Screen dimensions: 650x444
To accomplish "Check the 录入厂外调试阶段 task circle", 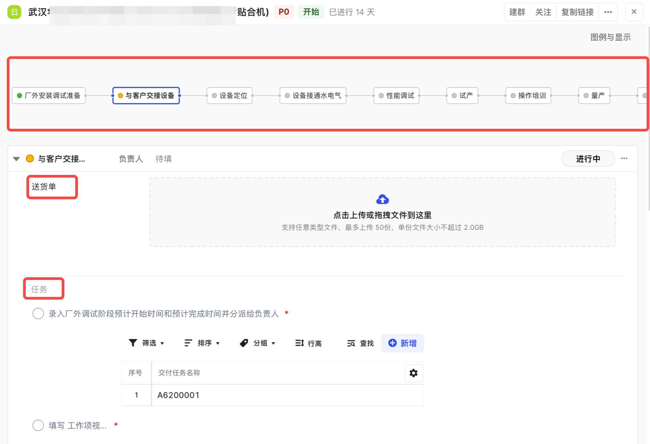I will pyautogui.click(x=38, y=314).
